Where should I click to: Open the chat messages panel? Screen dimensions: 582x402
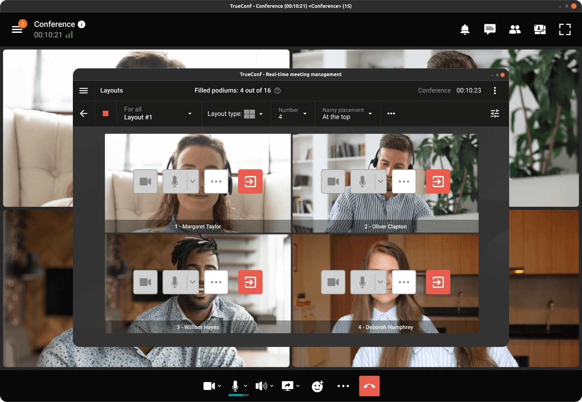tap(490, 30)
